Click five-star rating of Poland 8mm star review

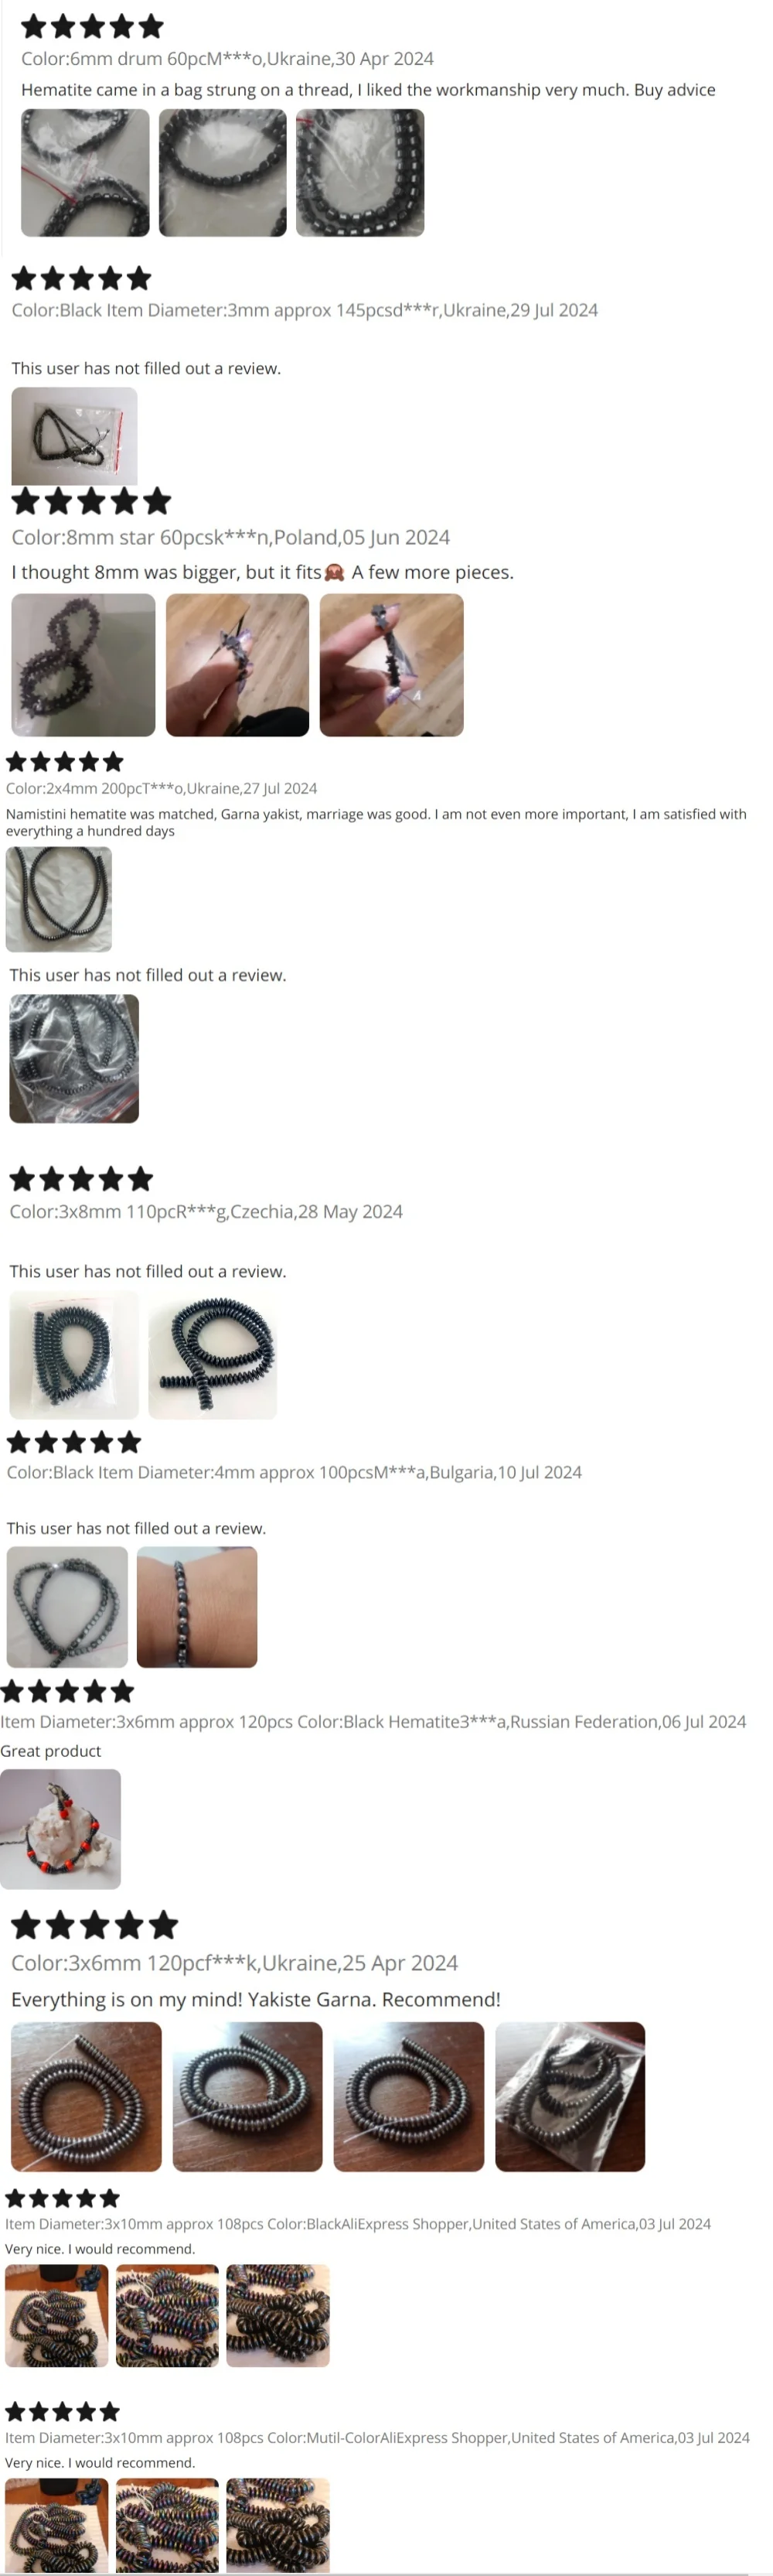[91, 501]
